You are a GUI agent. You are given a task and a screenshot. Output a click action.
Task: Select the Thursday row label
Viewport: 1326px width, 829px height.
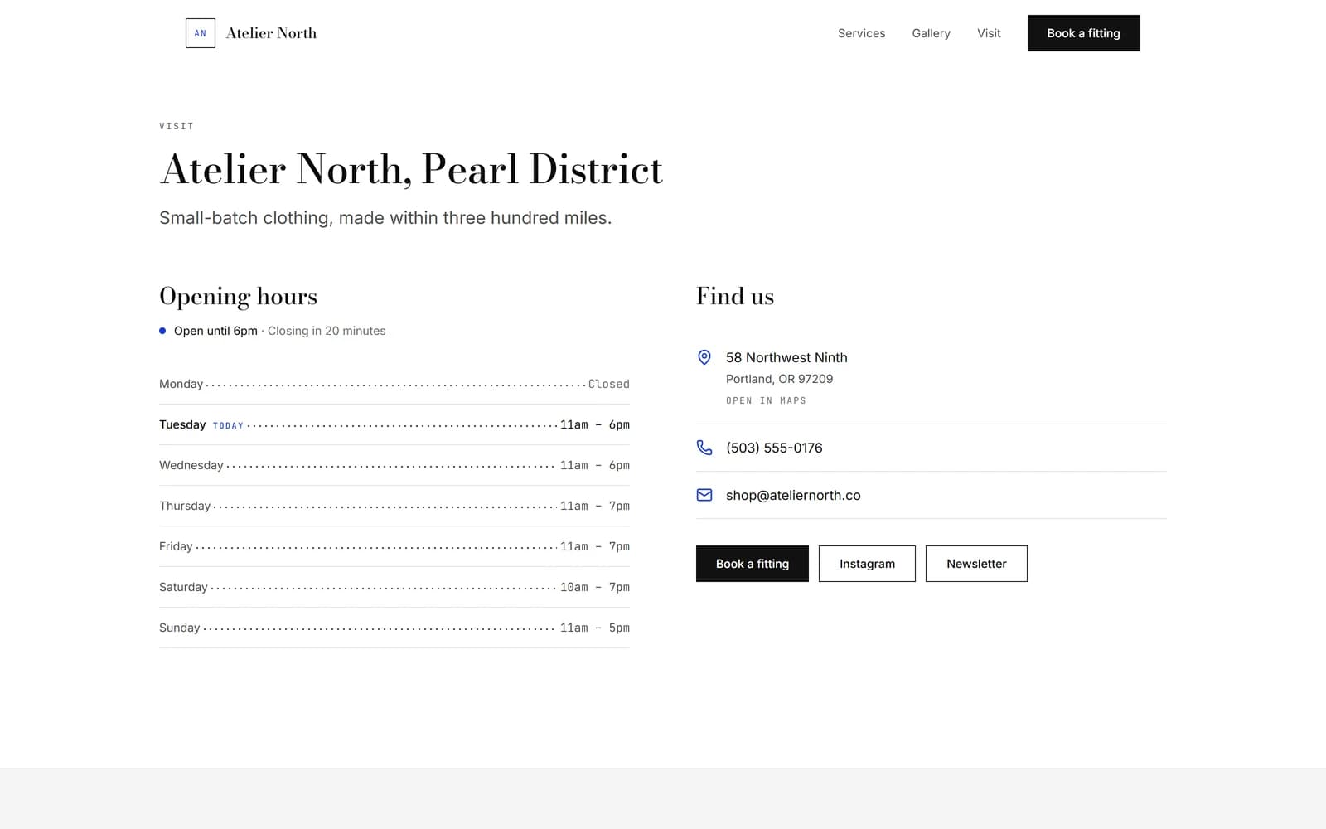pyautogui.click(x=185, y=506)
